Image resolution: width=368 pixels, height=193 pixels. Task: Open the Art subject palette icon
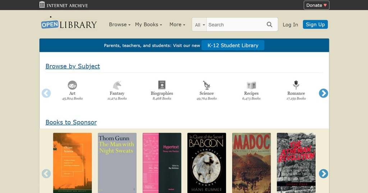(72, 85)
